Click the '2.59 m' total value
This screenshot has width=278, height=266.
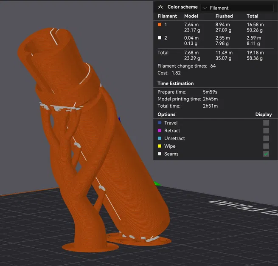(254, 38)
